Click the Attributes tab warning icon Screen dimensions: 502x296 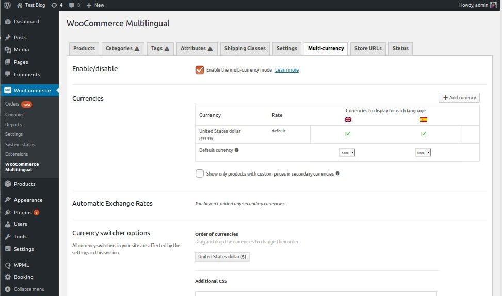tap(210, 49)
